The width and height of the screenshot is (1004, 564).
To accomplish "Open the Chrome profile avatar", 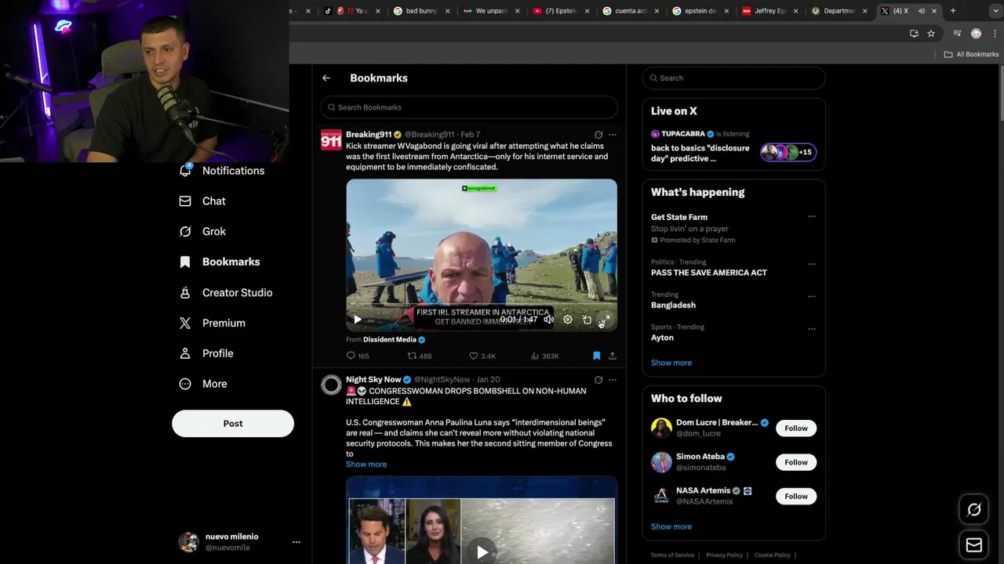I will coord(976,34).
